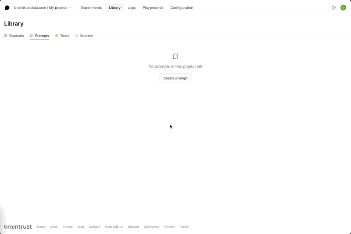Open the Docs footer link
The image size is (351, 234).
(x=54, y=227)
